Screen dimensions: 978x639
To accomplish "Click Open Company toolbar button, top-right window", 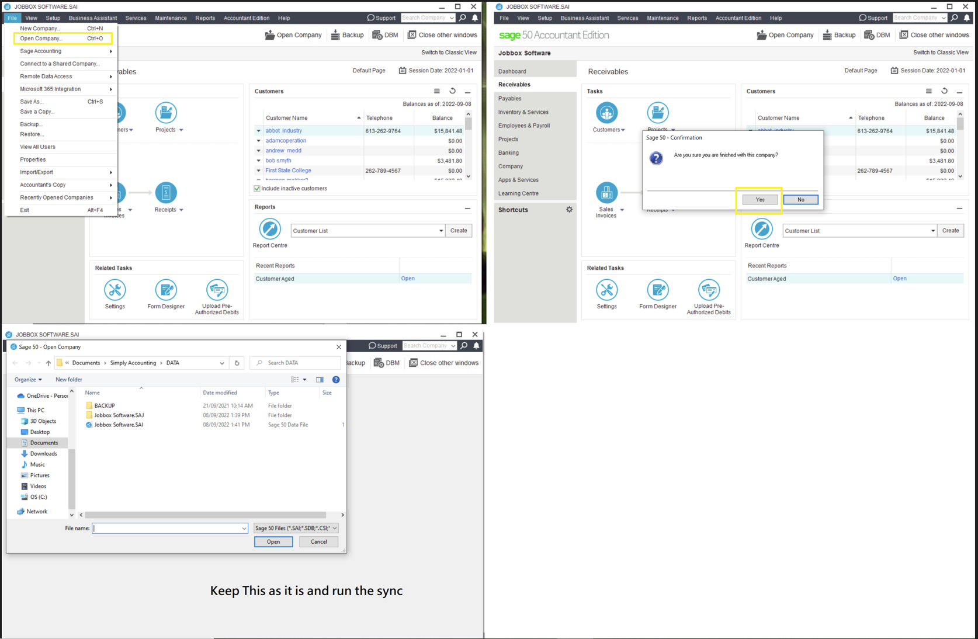I will [x=785, y=35].
